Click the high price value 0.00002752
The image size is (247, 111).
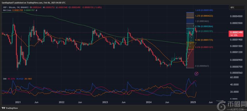[x=49, y=7]
